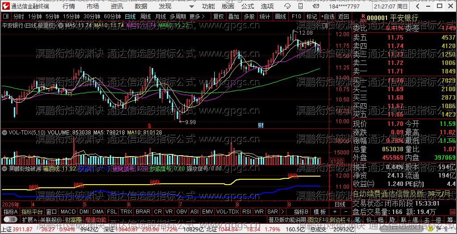Select the 笔 tab in bottom right
The image size is (457, 234).
[x=358, y=219]
